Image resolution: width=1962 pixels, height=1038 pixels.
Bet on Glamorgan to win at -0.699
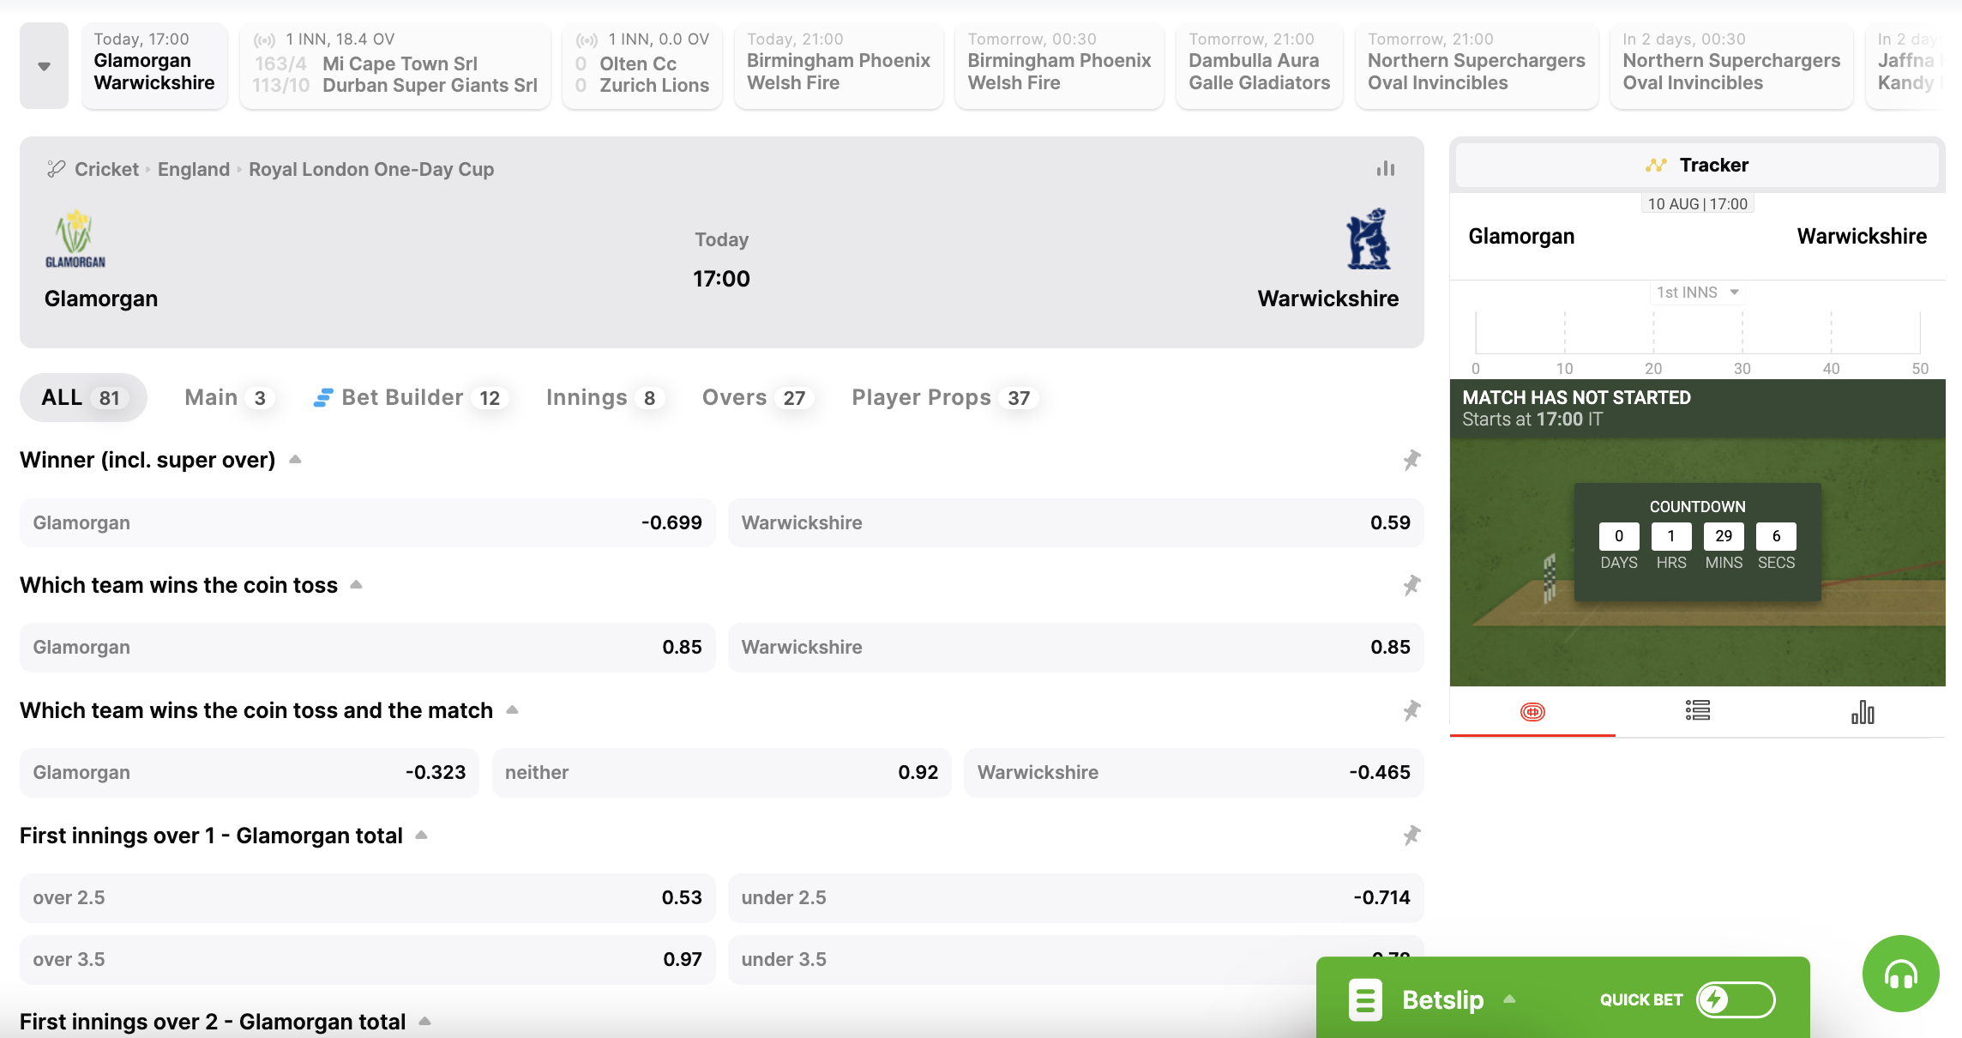(x=367, y=523)
